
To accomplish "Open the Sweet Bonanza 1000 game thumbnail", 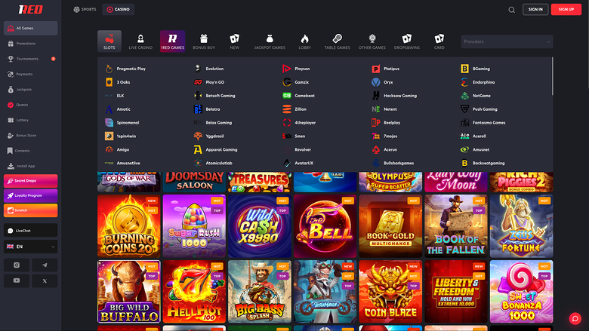I will (x=521, y=292).
